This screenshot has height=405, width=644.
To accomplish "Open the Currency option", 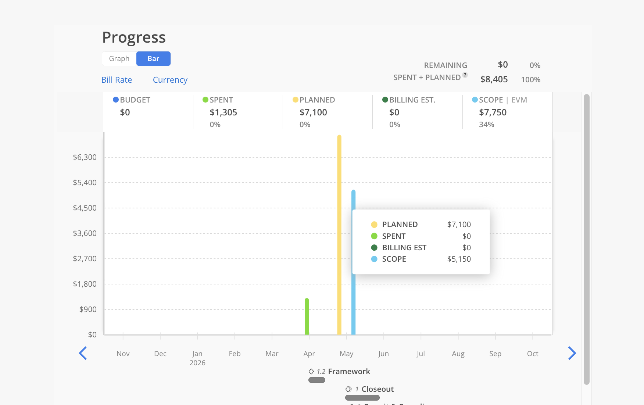I will pyautogui.click(x=170, y=80).
